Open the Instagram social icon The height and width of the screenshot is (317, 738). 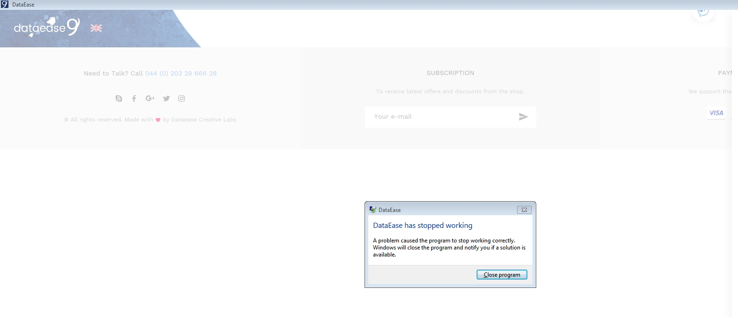[x=182, y=98]
